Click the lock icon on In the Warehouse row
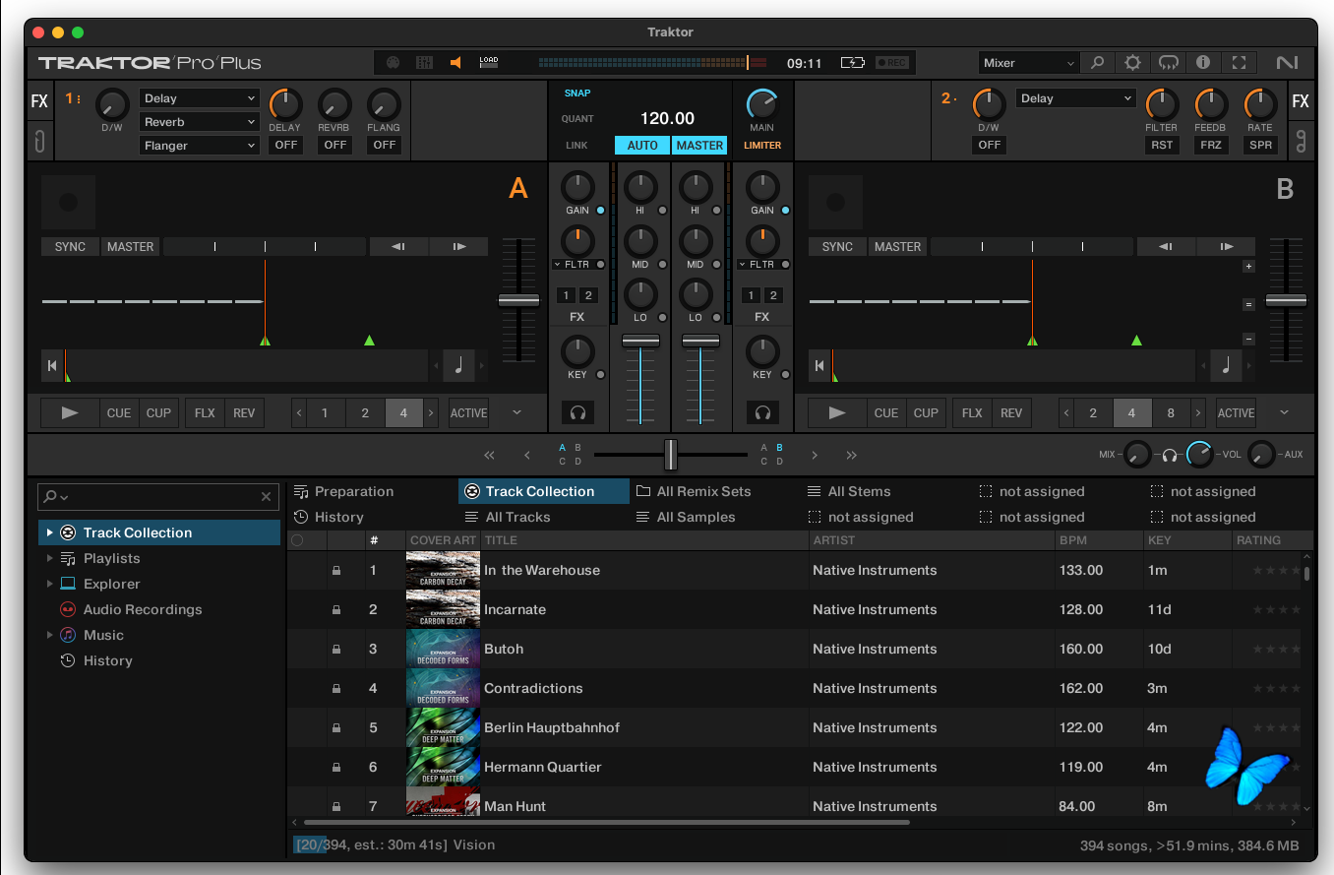1334x875 pixels. [x=336, y=570]
